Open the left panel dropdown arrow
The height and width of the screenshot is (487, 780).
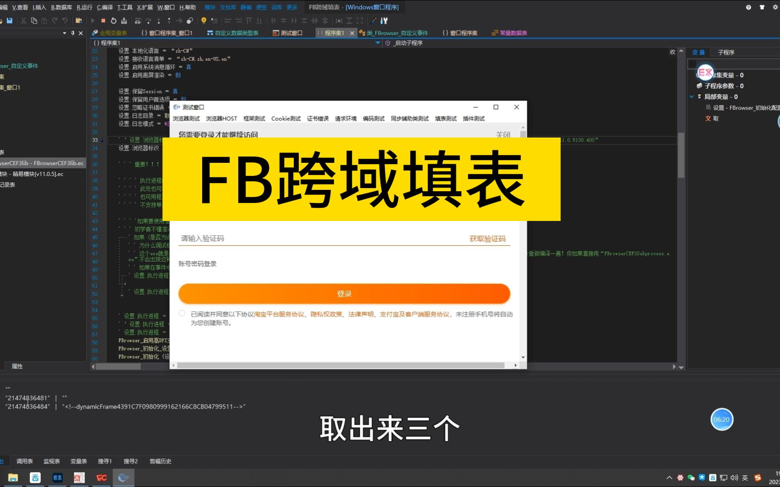point(65,33)
